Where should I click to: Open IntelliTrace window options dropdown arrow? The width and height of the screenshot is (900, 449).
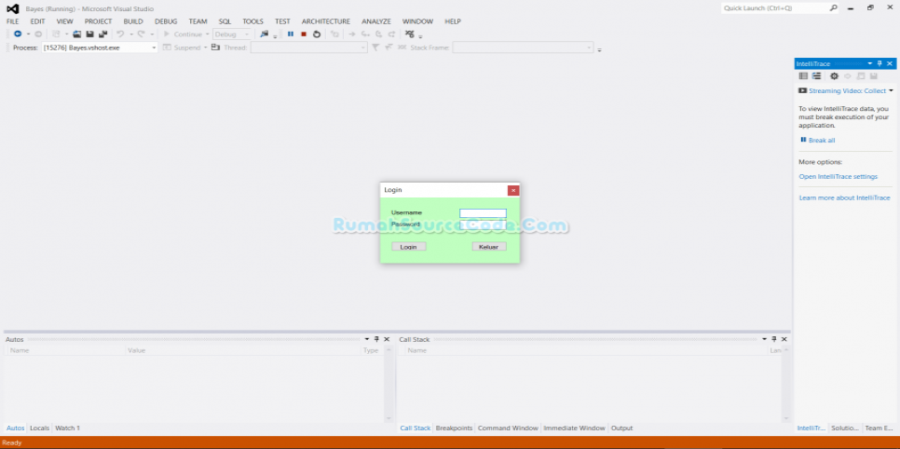click(x=870, y=63)
